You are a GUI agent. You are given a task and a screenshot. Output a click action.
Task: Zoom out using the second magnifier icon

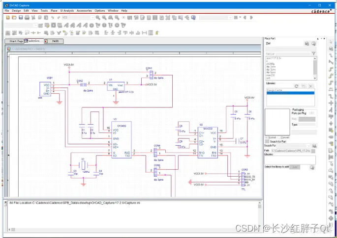(x=104, y=18)
